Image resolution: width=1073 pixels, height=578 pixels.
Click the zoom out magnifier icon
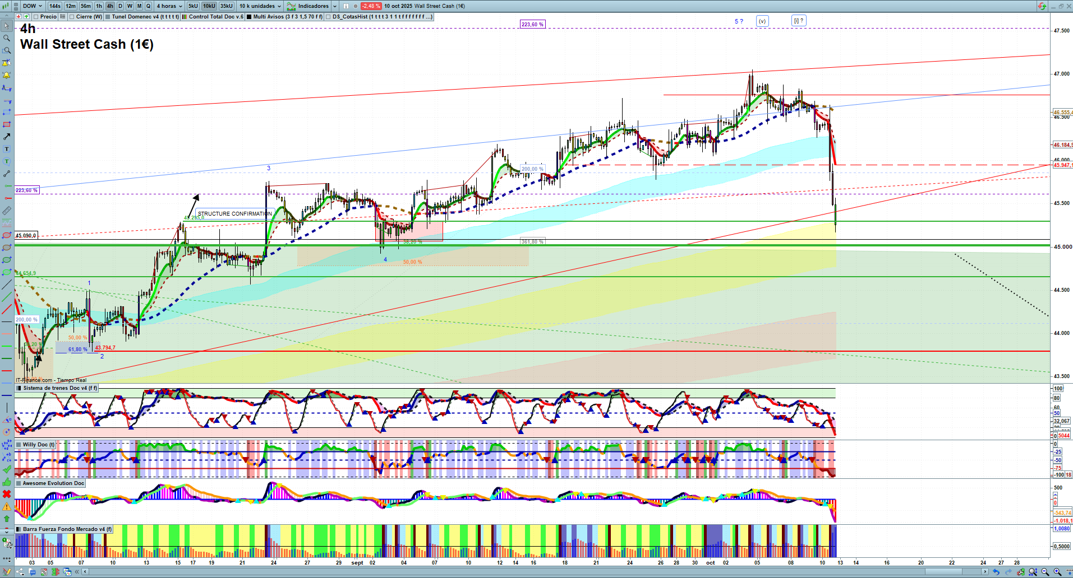pos(1045,572)
